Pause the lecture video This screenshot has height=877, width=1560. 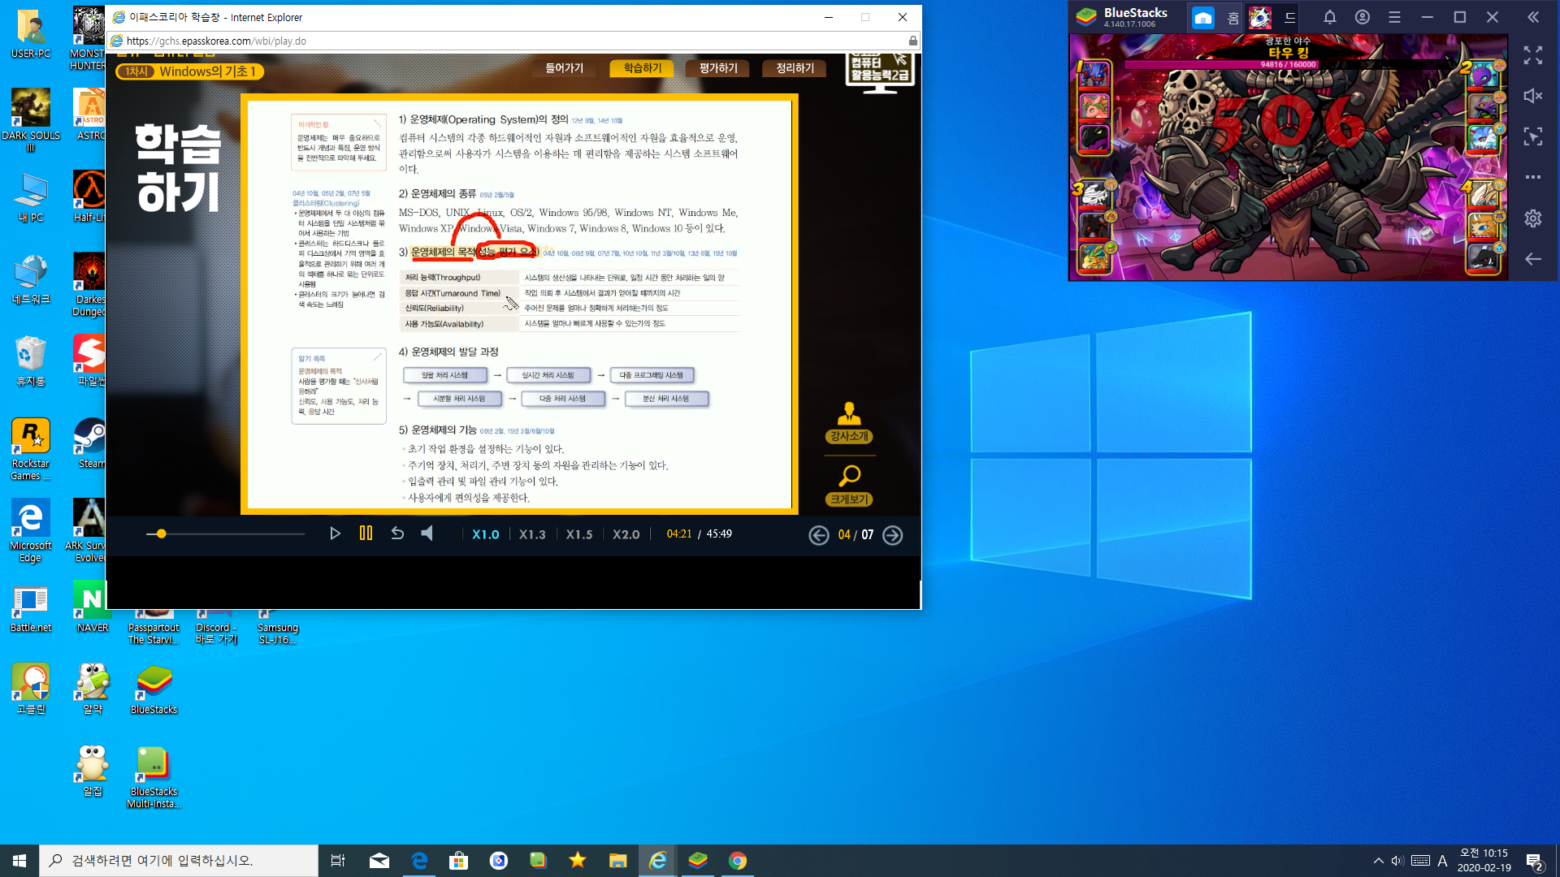366,534
